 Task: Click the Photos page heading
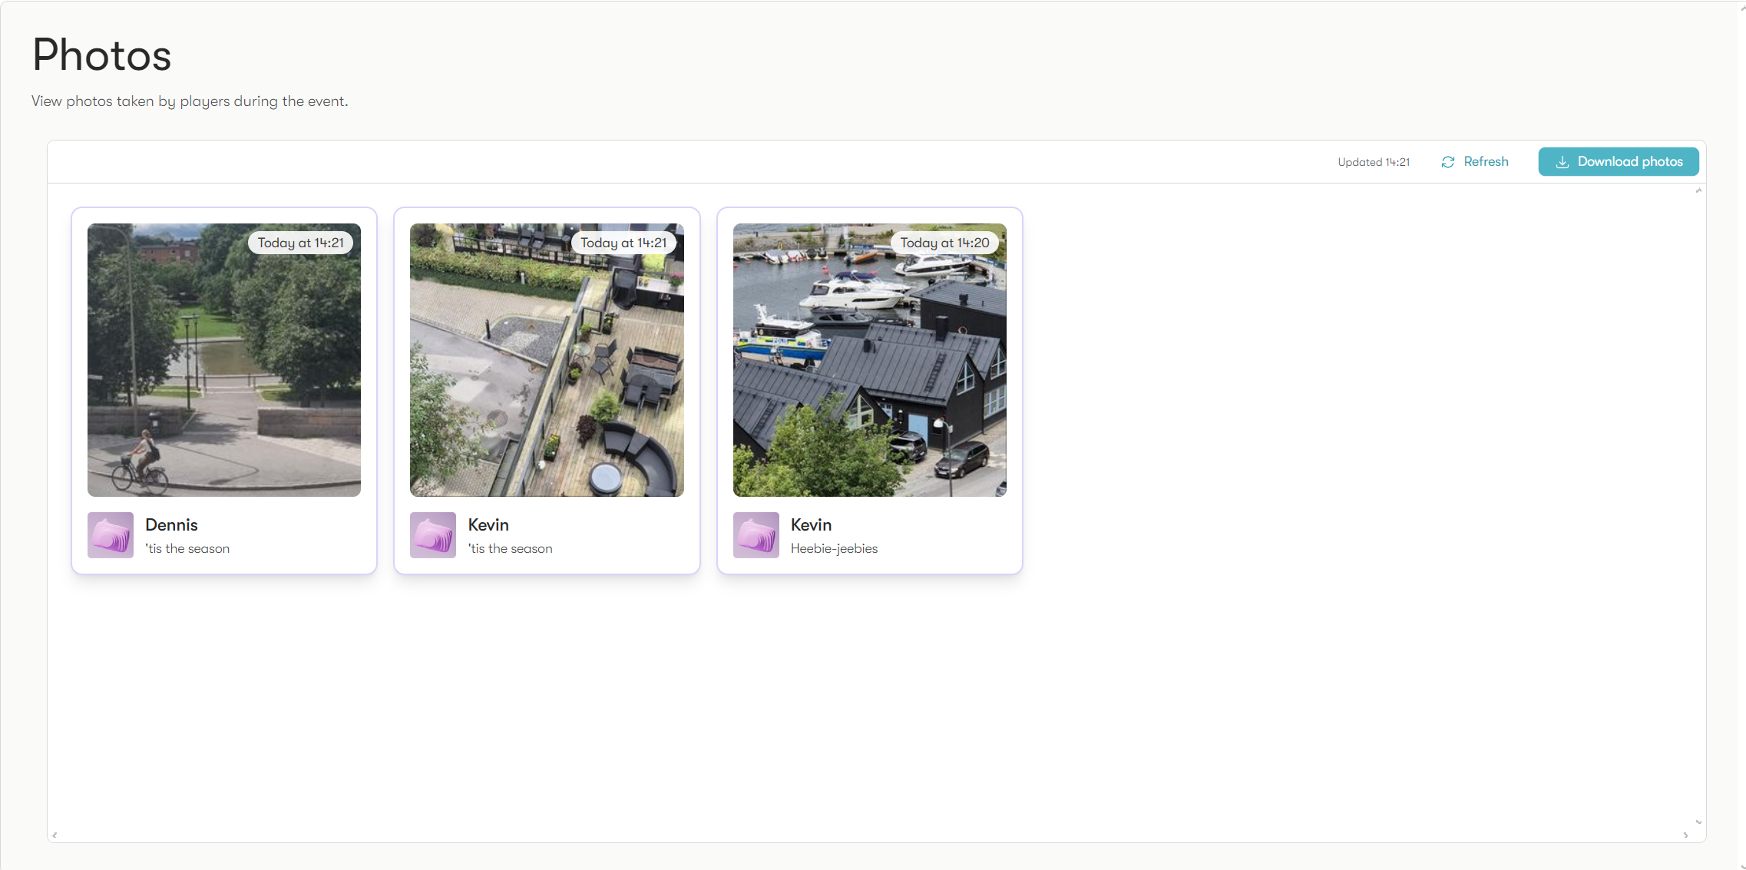click(101, 55)
